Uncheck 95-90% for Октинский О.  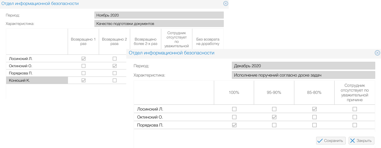(274, 117)
